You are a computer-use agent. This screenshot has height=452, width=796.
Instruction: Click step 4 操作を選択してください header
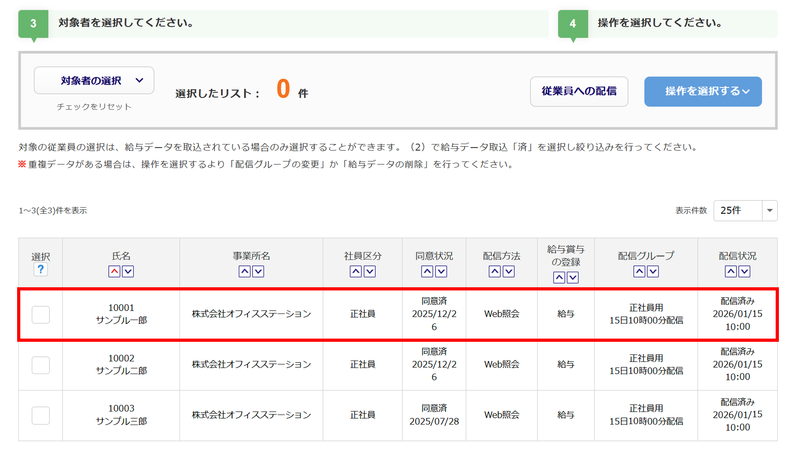660,23
